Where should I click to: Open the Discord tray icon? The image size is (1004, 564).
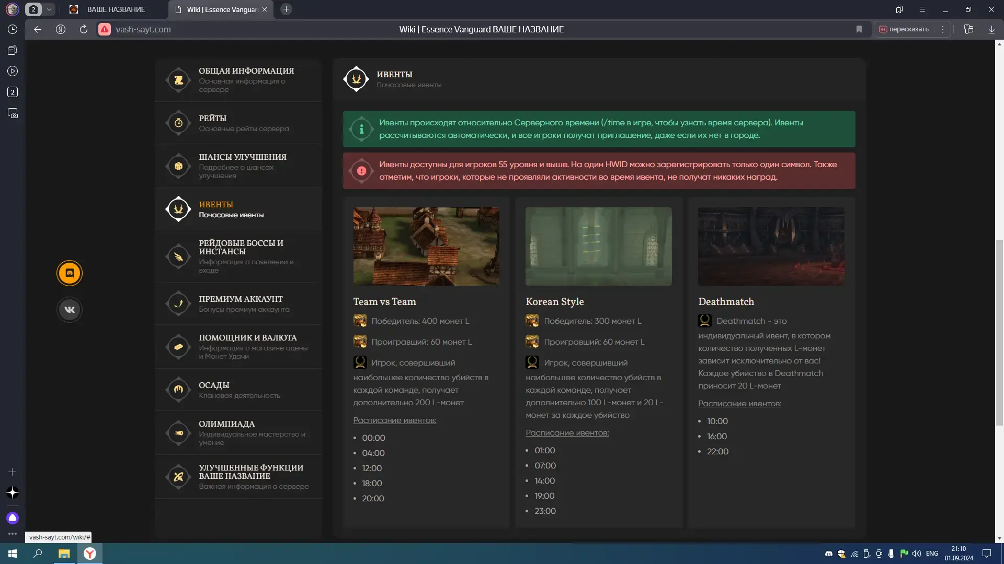pyautogui.click(x=829, y=554)
